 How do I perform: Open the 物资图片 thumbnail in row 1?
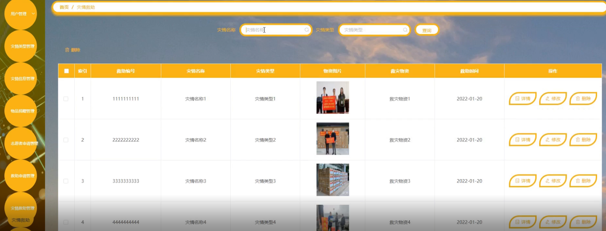tap(333, 98)
